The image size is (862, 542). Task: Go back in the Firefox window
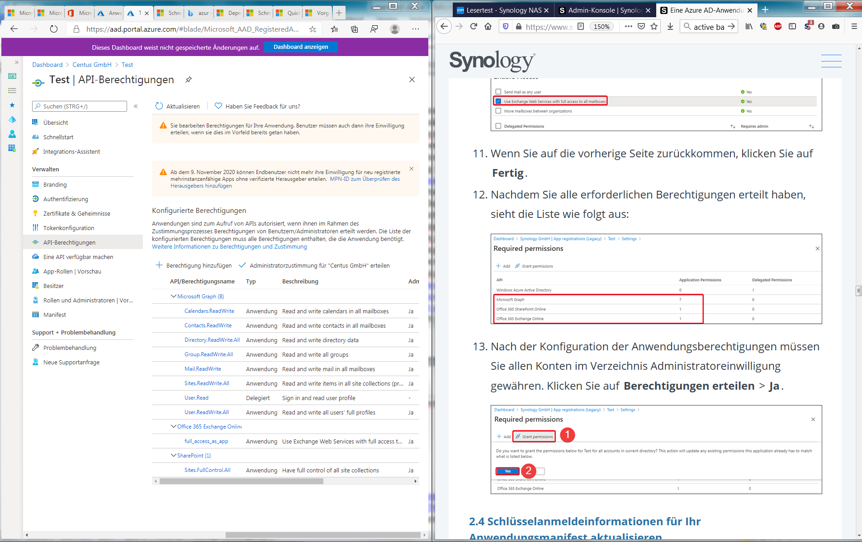tap(444, 26)
